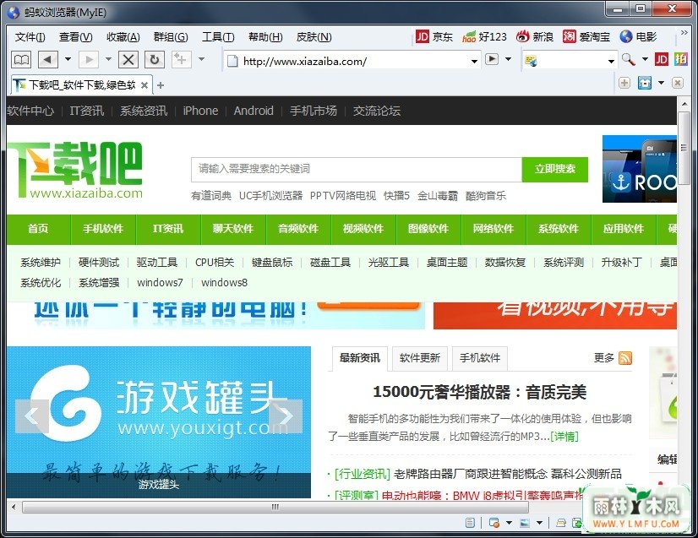Click the search magnifier icon
The width and height of the screenshot is (698, 538).
(629, 59)
